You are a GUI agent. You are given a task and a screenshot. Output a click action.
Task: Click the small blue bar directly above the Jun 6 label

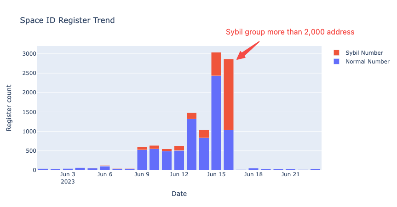tap(105, 168)
